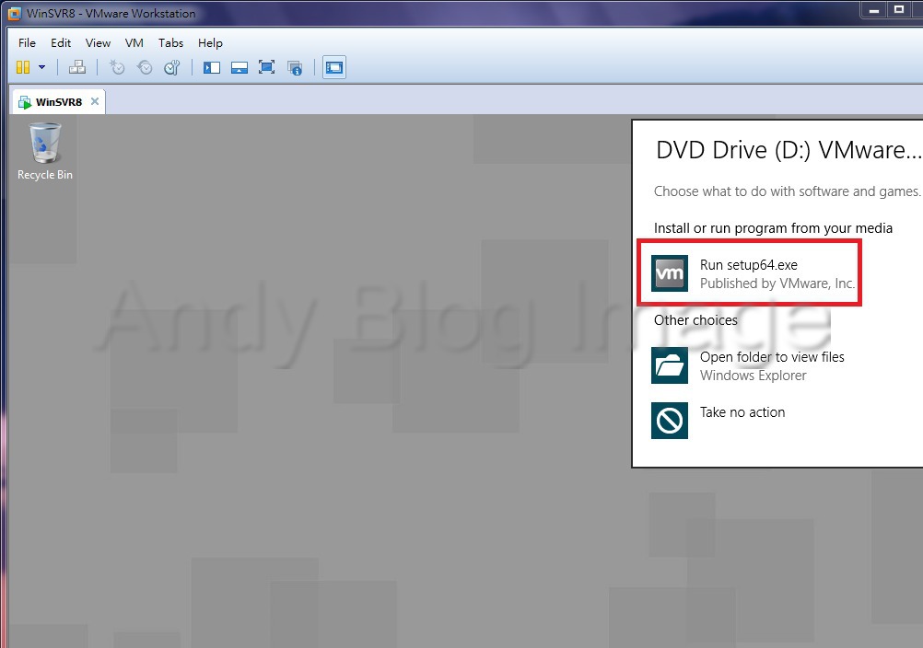Open the Tabs menu
Viewport: 923px width, 648px height.
click(170, 43)
